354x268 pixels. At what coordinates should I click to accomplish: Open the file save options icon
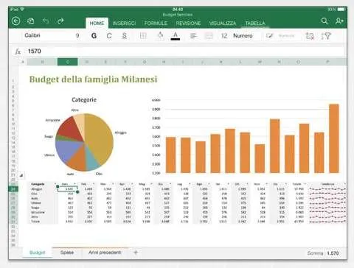point(31,21)
